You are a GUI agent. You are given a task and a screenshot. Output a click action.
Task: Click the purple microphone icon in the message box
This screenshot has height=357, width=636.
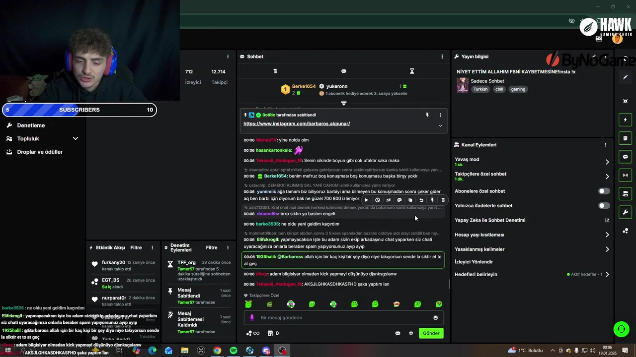(252, 318)
